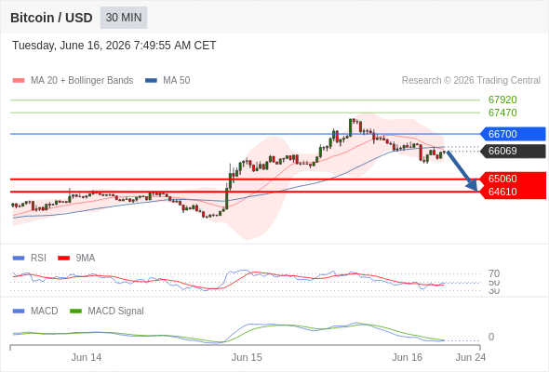Click the MA 50 legend label
549x372 pixels.
pyautogui.click(x=177, y=81)
